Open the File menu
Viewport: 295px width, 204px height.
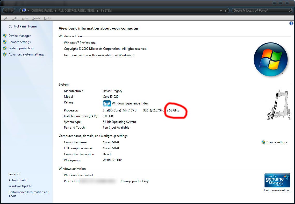tap(6, 18)
